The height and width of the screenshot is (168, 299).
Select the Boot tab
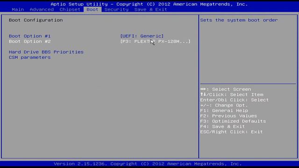tap(93, 9)
